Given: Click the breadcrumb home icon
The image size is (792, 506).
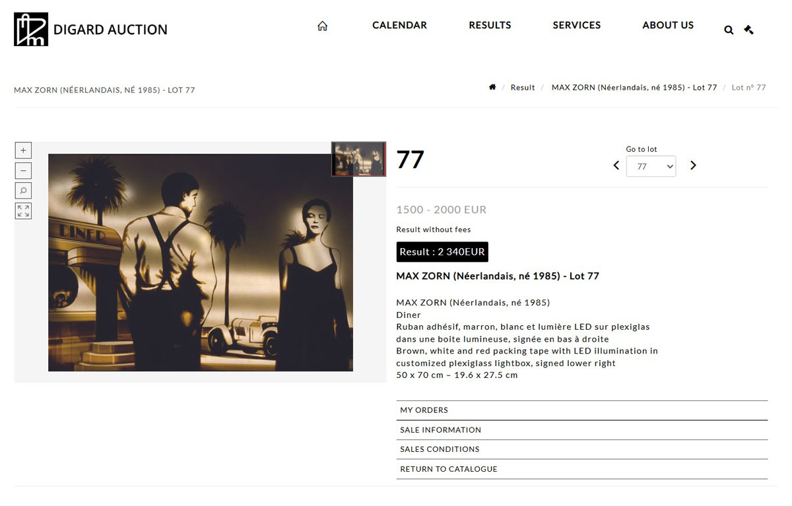Looking at the screenshot, I should coord(492,87).
